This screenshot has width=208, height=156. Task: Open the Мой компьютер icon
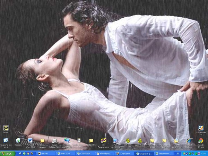pyautogui.click(x=115, y=143)
